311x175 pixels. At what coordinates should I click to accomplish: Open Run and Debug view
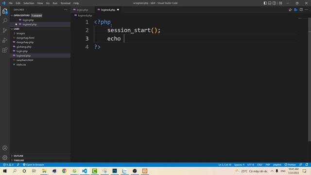click(x=5, y=40)
